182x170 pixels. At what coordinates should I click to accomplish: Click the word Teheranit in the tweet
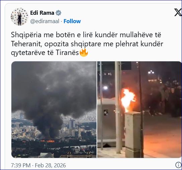tap(26, 44)
